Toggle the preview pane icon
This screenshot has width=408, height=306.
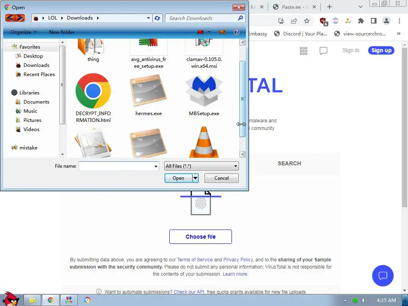coord(222,32)
